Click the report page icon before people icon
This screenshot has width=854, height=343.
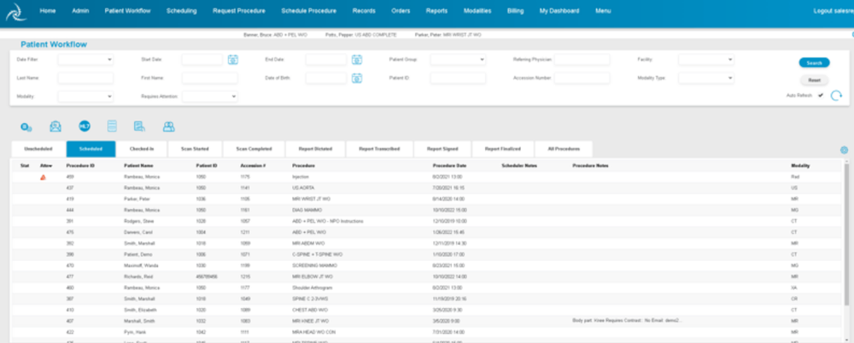click(139, 126)
